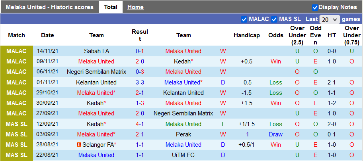
Task: Click the 0-1 result score link
Action: pyautogui.click(x=140, y=51)
